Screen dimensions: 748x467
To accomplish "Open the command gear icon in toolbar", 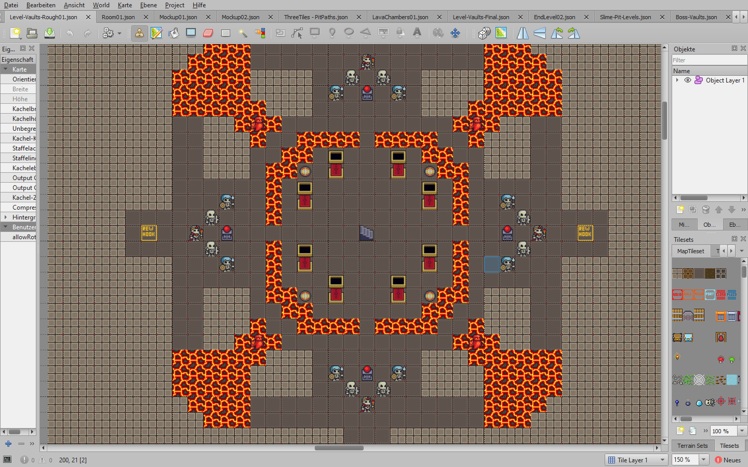I will (108, 33).
